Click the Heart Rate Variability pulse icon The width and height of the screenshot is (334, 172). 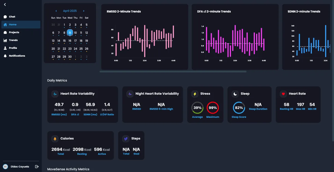pyautogui.click(x=55, y=94)
